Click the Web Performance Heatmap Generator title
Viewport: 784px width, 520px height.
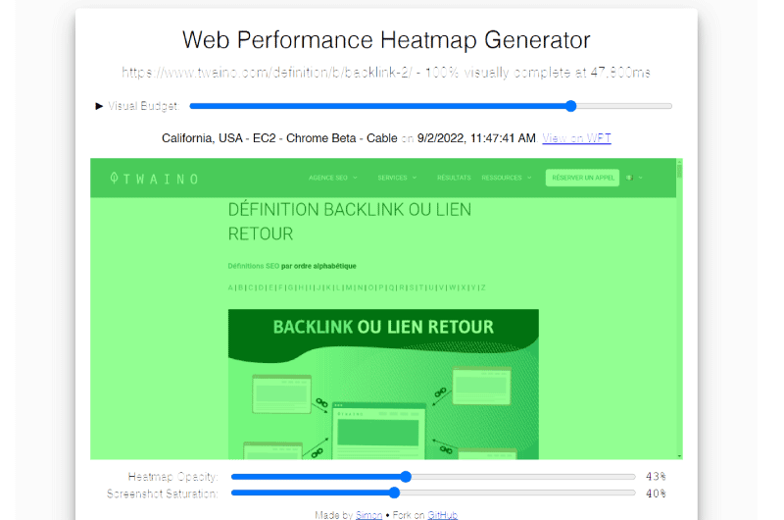tap(386, 40)
